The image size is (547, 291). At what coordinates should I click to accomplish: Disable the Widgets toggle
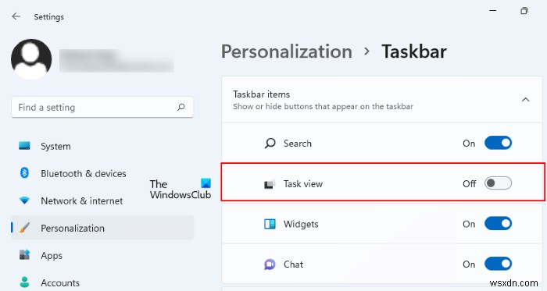pyautogui.click(x=498, y=223)
